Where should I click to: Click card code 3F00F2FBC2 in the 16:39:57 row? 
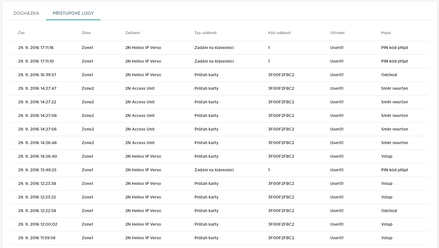281,75
